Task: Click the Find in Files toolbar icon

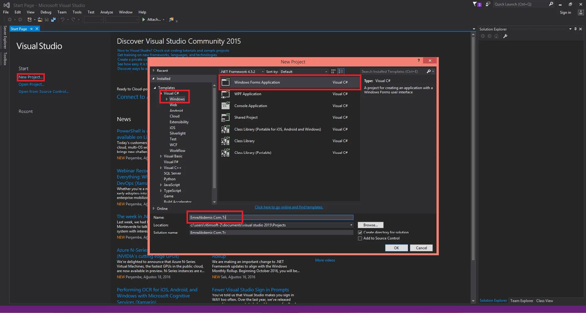Action: pos(171,20)
